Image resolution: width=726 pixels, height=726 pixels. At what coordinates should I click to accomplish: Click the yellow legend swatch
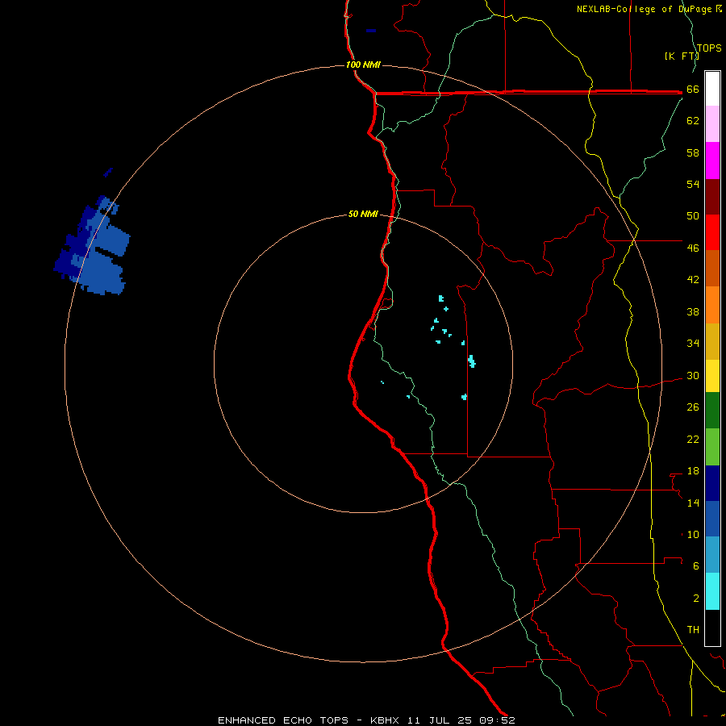(x=712, y=376)
